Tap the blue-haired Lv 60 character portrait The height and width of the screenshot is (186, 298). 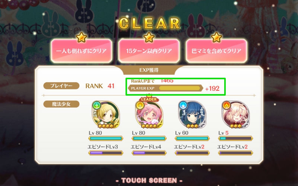point(192,115)
